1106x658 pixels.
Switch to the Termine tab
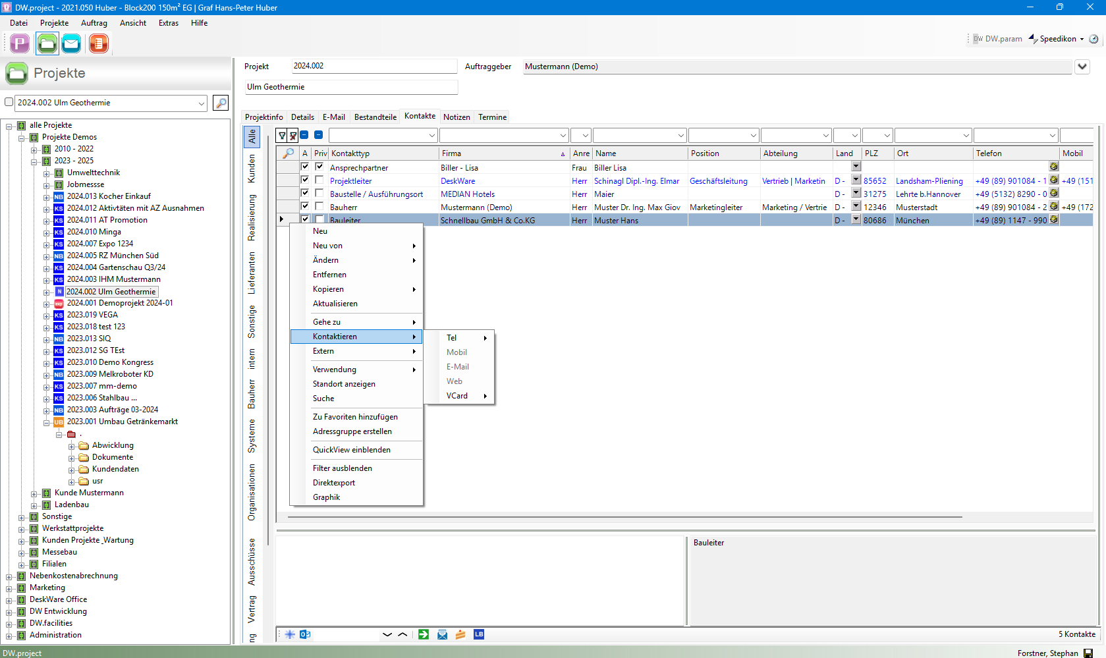pos(492,117)
